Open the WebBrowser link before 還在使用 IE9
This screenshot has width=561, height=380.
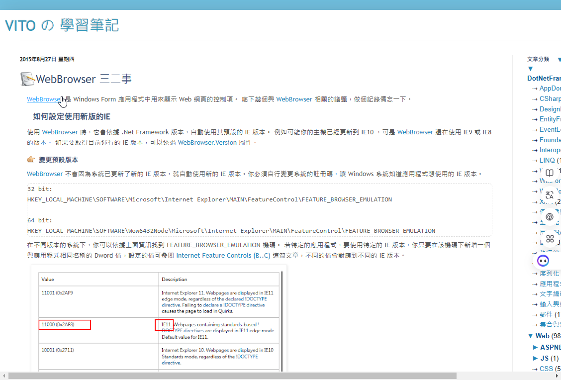tap(415, 132)
